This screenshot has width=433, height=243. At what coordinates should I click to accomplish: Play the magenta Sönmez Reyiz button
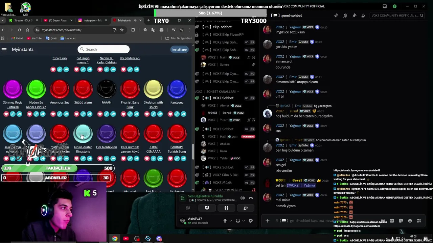(x=13, y=89)
